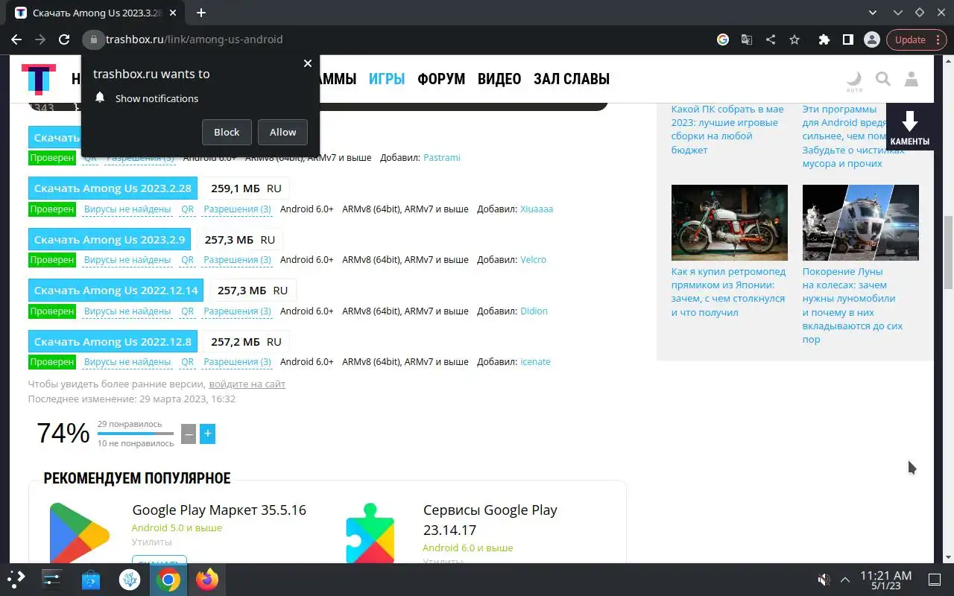
Task: Toggle the browser side panel icon
Action: coord(847,39)
